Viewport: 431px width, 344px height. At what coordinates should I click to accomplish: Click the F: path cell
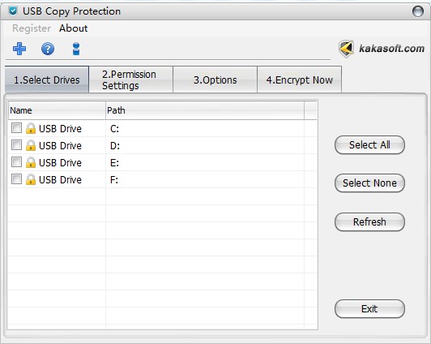point(205,179)
